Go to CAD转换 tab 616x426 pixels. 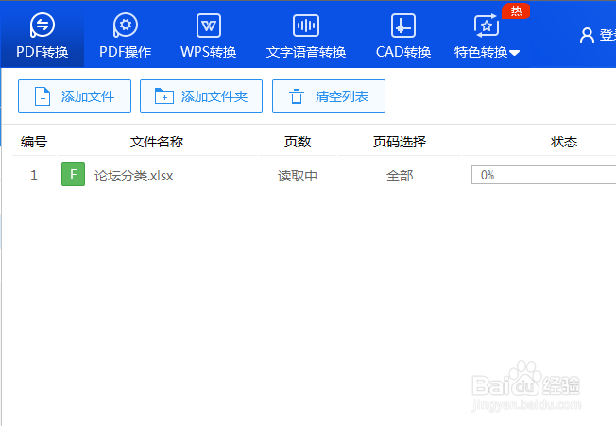[x=403, y=35]
